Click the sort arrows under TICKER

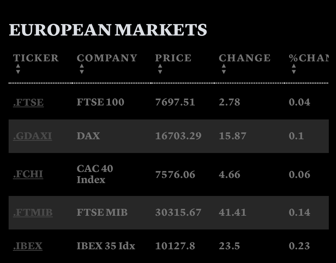18,69
